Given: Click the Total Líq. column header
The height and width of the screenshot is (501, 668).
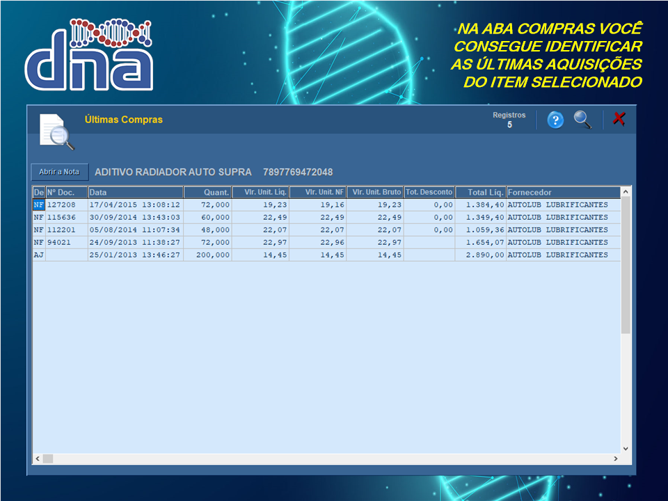Looking at the screenshot, I should [x=481, y=193].
